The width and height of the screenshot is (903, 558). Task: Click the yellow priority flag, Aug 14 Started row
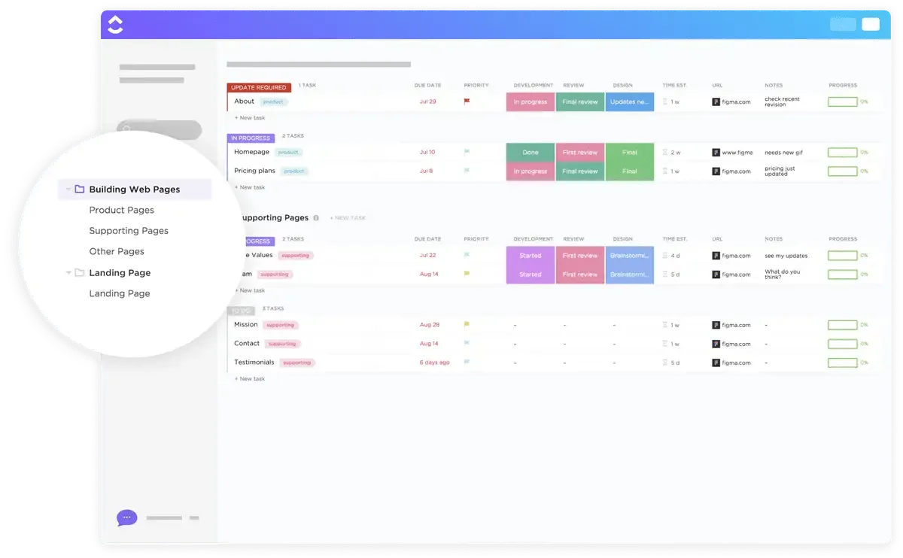pyautogui.click(x=467, y=274)
